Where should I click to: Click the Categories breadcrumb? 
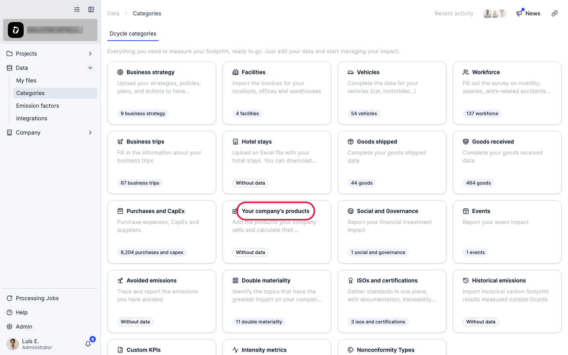(147, 13)
